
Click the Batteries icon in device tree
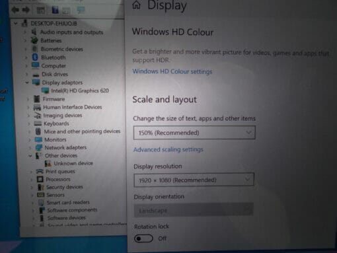point(34,40)
